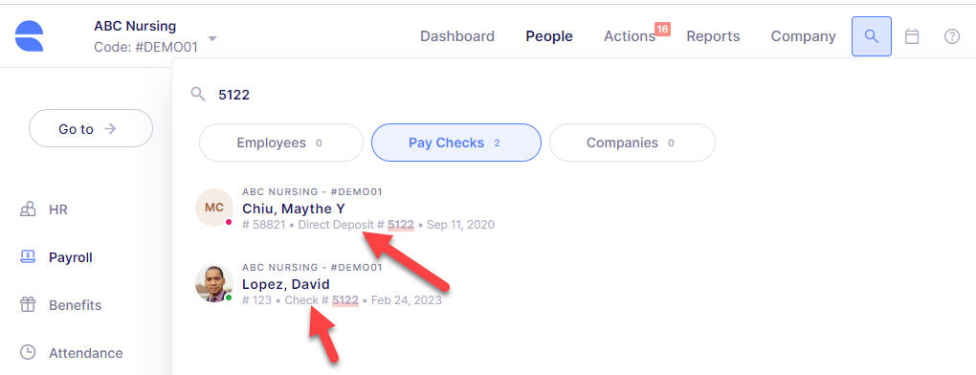Click the Payroll sidebar icon
The height and width of the screenshot is (375, 976).
(x=28, y=256)
